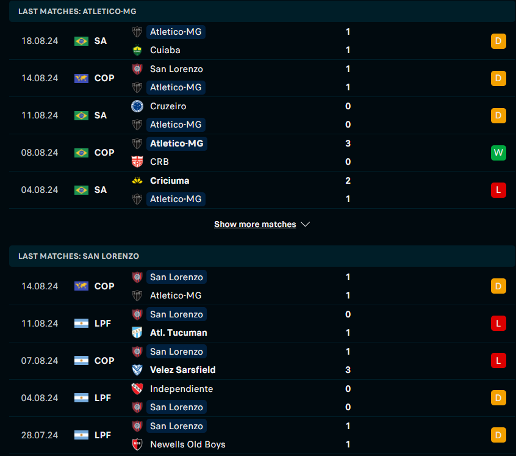516x456 pixels.
Task: Click San Lorenzo crest in the 28.07.24 match
Action: [x=137, y=426]
